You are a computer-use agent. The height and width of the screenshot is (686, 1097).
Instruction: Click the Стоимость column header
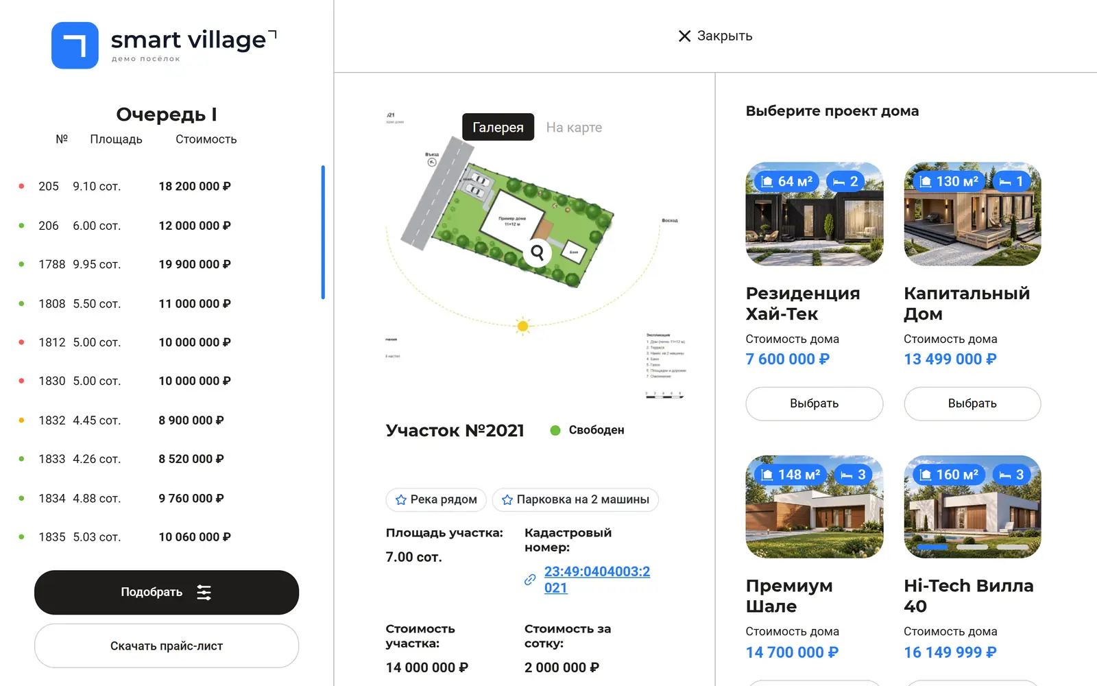coord(206,139)
